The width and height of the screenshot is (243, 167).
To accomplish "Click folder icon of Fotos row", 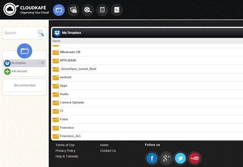I will [56, 120].
